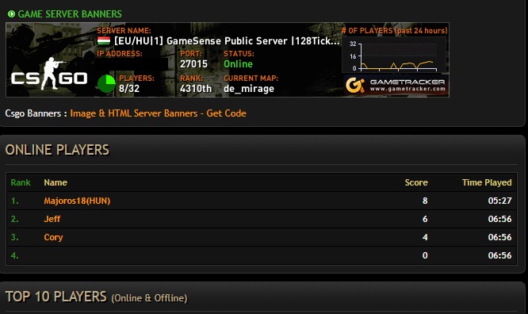Viewport: 528px width, 314px height.
Task: Sort online players by Time Played column
Action: 487,182
